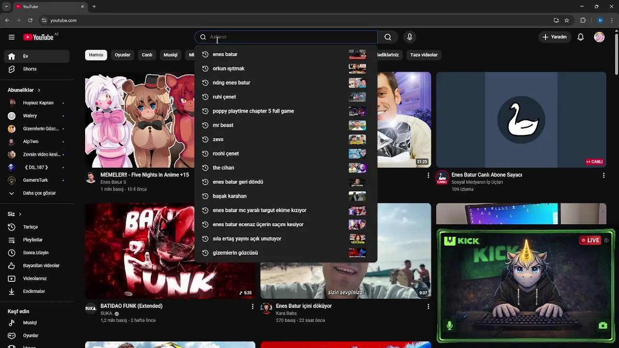619x348 pixels.
Task: Open the tab search dropdown arrow
Action: pos(6,7)
